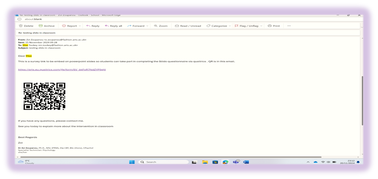Open the weather widget showing 0°C Cloudy
378x179 pixels.
coord(26,162)
